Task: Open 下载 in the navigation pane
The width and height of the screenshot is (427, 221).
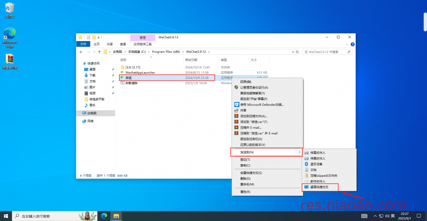Action: point(92,75)
